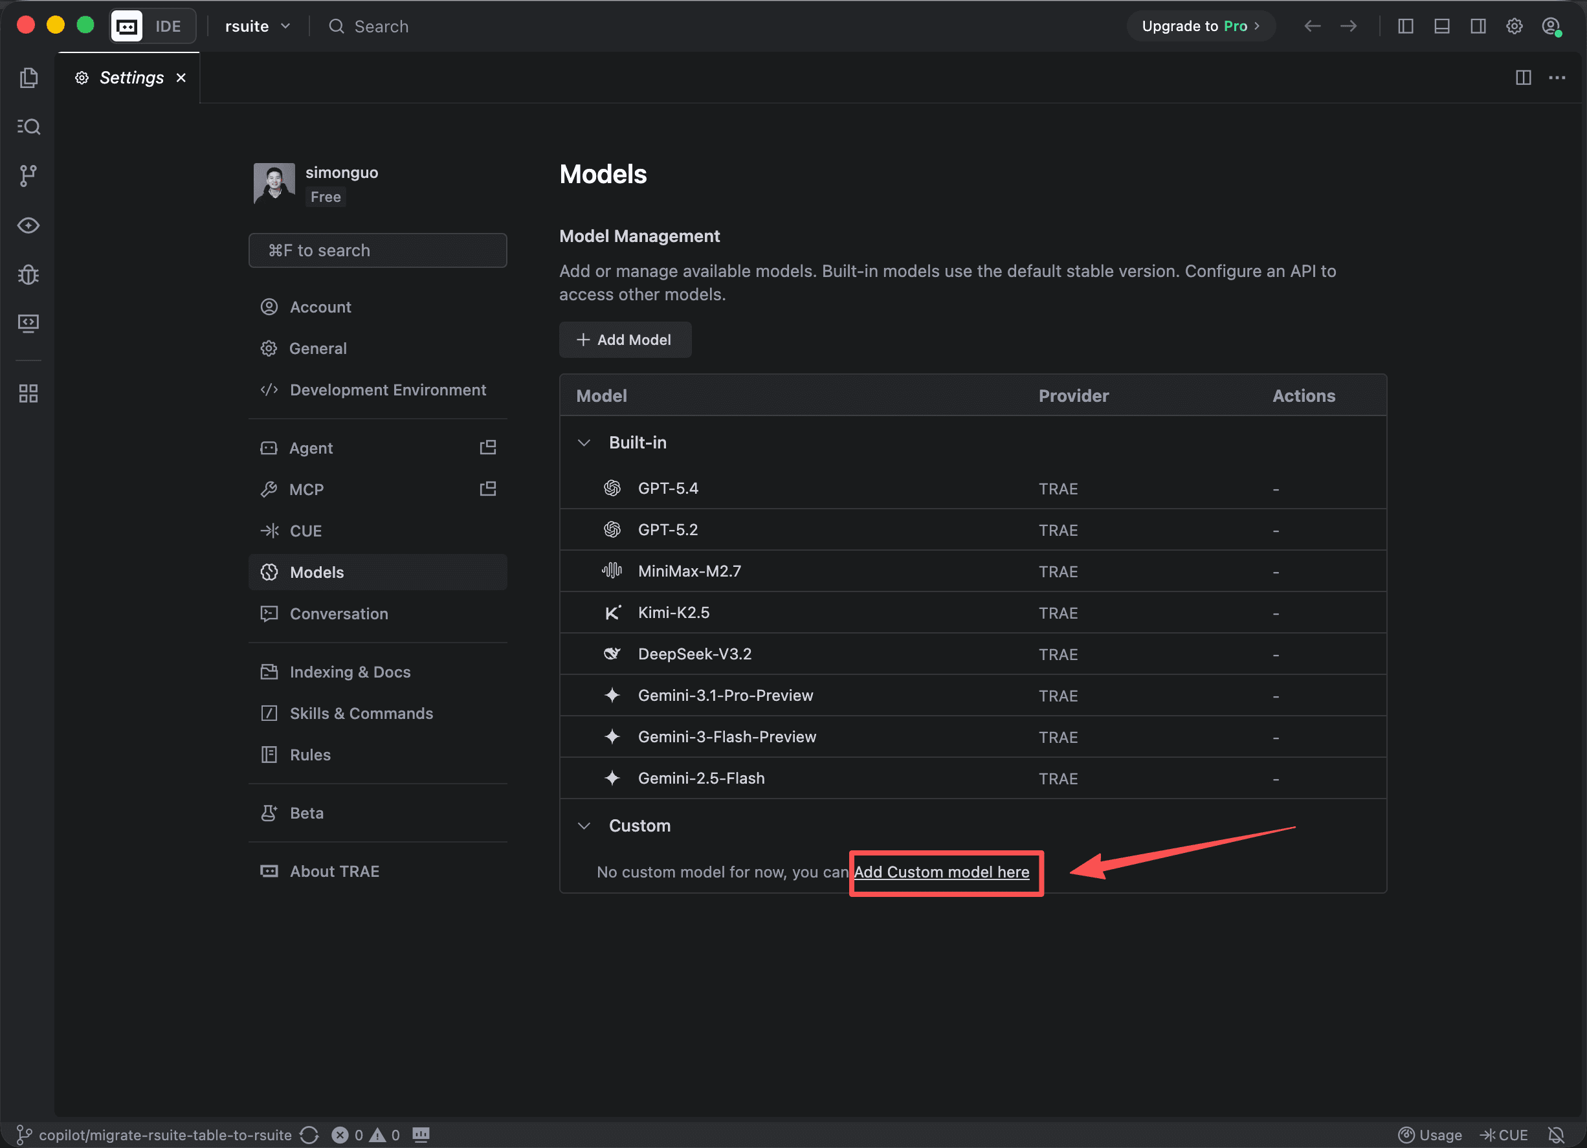The width and height of the screenshot is (1587, 1148).
Task: Open Indexing & Docs settings
Action: click(x=378, y=672)
